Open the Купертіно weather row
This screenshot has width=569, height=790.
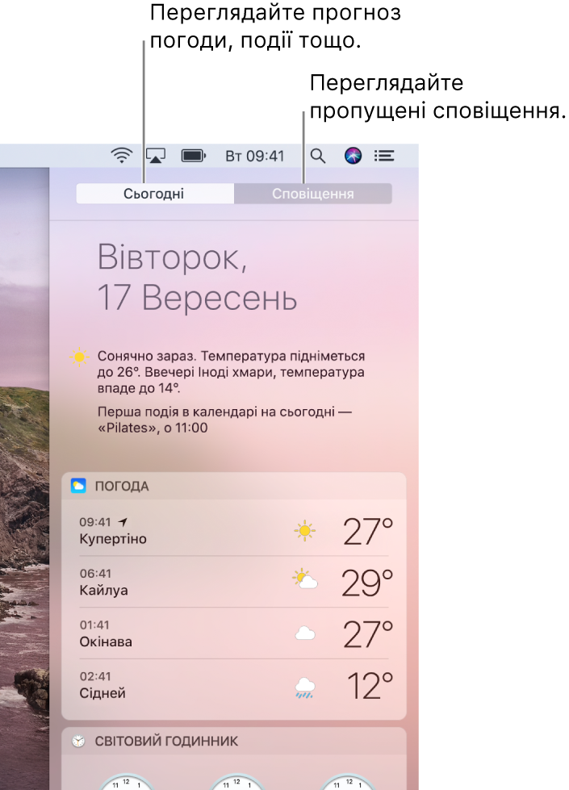tap(234, 531)
